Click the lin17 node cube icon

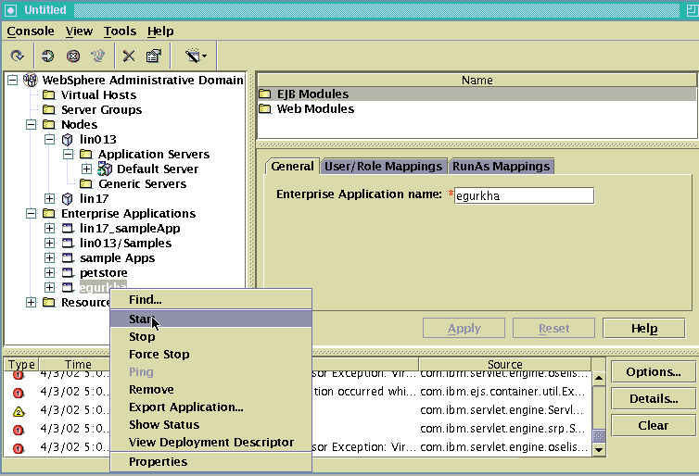tap(68, 198)
